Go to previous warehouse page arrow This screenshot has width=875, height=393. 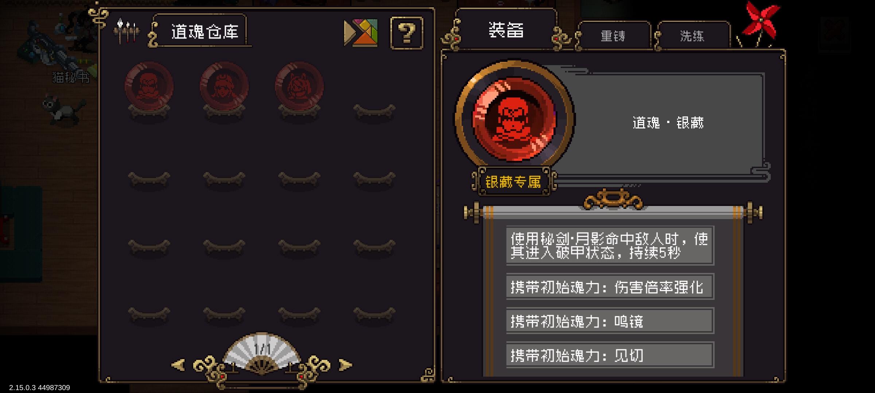(178, 365)
